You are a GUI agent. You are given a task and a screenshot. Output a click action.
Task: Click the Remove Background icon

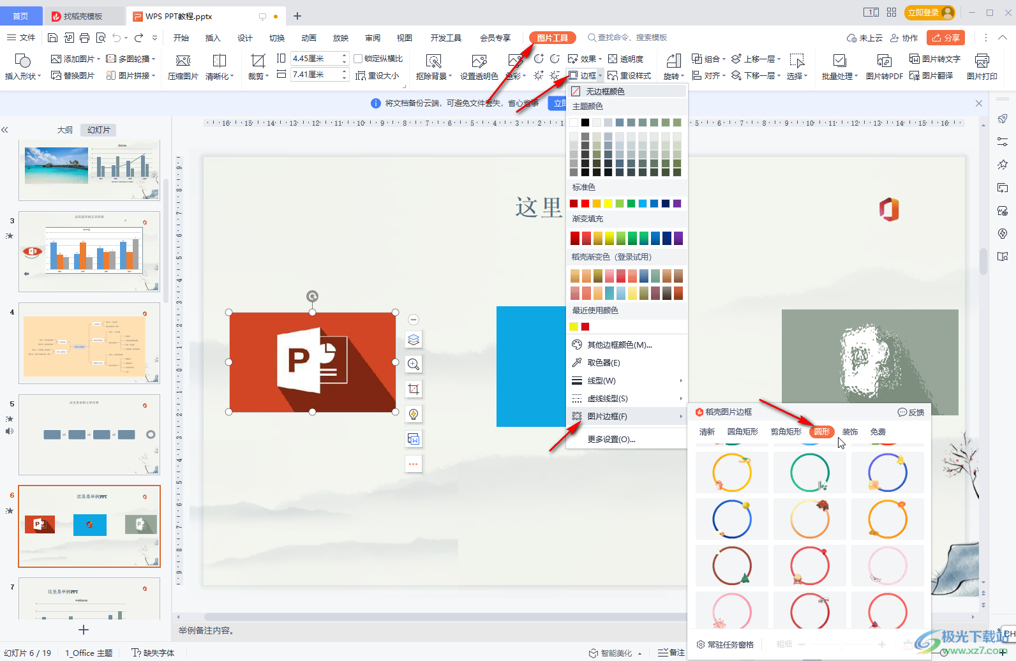click(x=434, y=61)
